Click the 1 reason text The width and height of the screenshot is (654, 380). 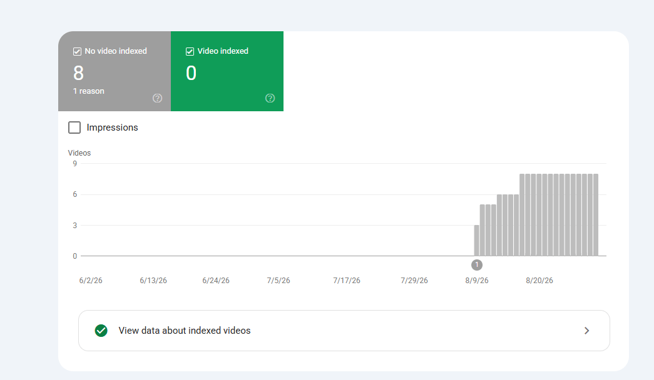pyautogui.click(x=88, y=91)
